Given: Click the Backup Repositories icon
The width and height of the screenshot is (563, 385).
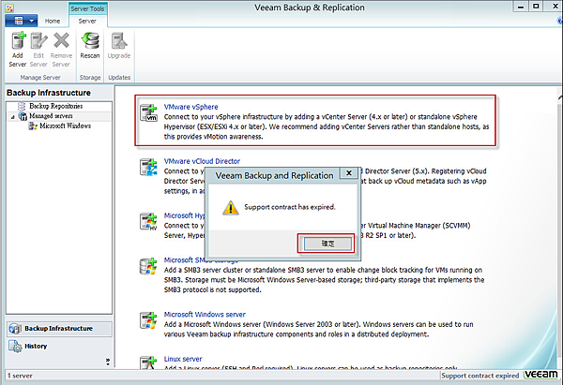Looking at the screenshot, I should [x=22, y=106].
